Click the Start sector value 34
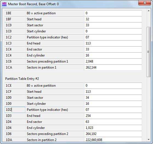Viewport: 153px width, 144px height. 113,98
